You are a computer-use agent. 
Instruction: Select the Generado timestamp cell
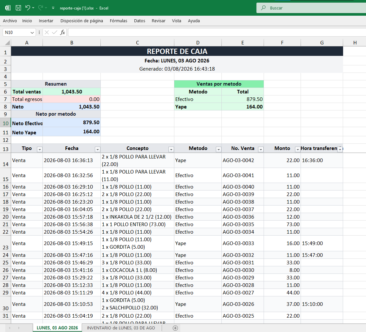177,69
